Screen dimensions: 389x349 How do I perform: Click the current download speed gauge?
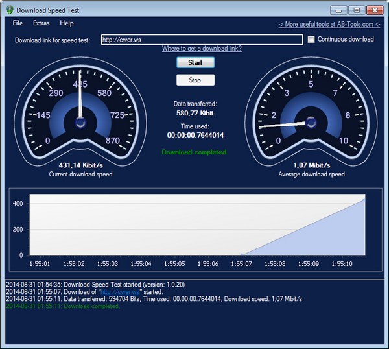pyautogui.click(x=80, y=115)
